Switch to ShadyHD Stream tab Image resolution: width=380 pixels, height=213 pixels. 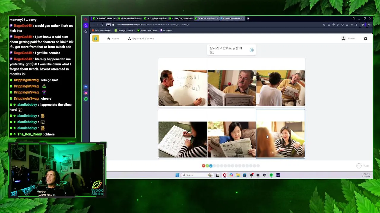point(104,18)
